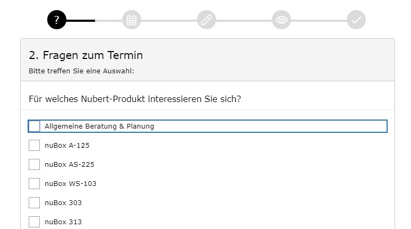Tick the nuBox A-125 checkbox
411x229 pixels.
tap(34, 145)
